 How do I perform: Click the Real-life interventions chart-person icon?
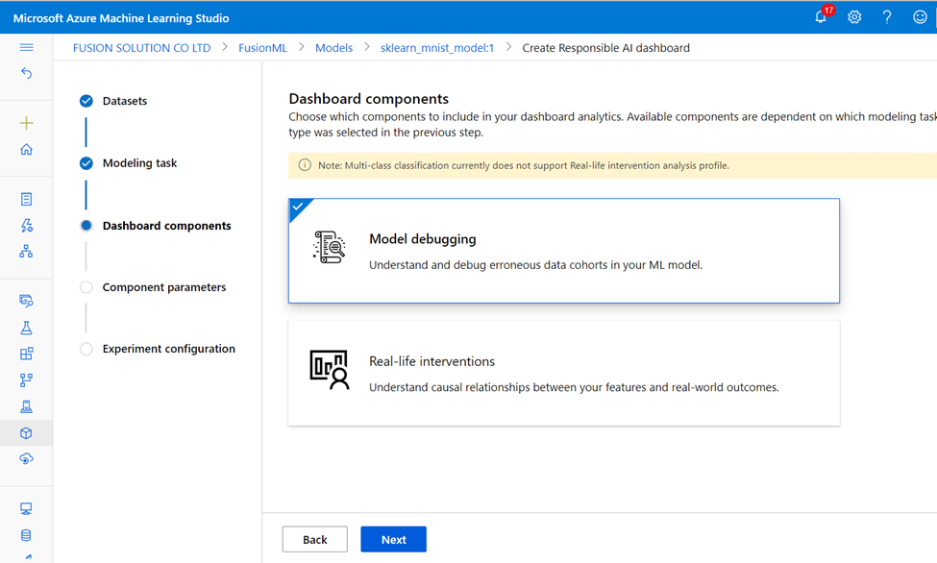[x=330, y=370]
